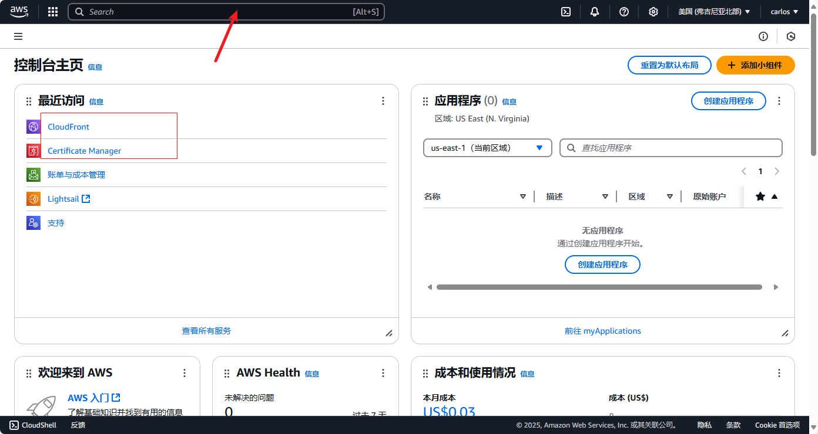Viewport: 818px width, 434px height.
Task: Click 重置为默认布局 button
Action: (669, 65)
